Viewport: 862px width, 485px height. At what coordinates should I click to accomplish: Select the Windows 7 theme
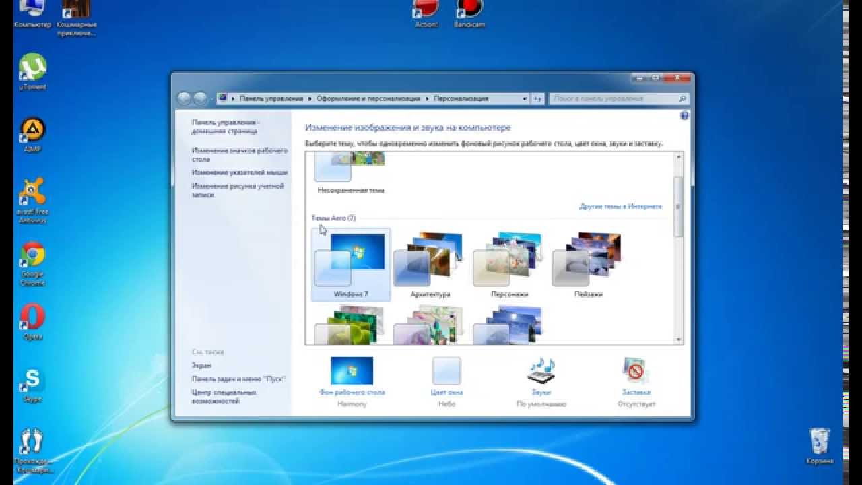351,264
